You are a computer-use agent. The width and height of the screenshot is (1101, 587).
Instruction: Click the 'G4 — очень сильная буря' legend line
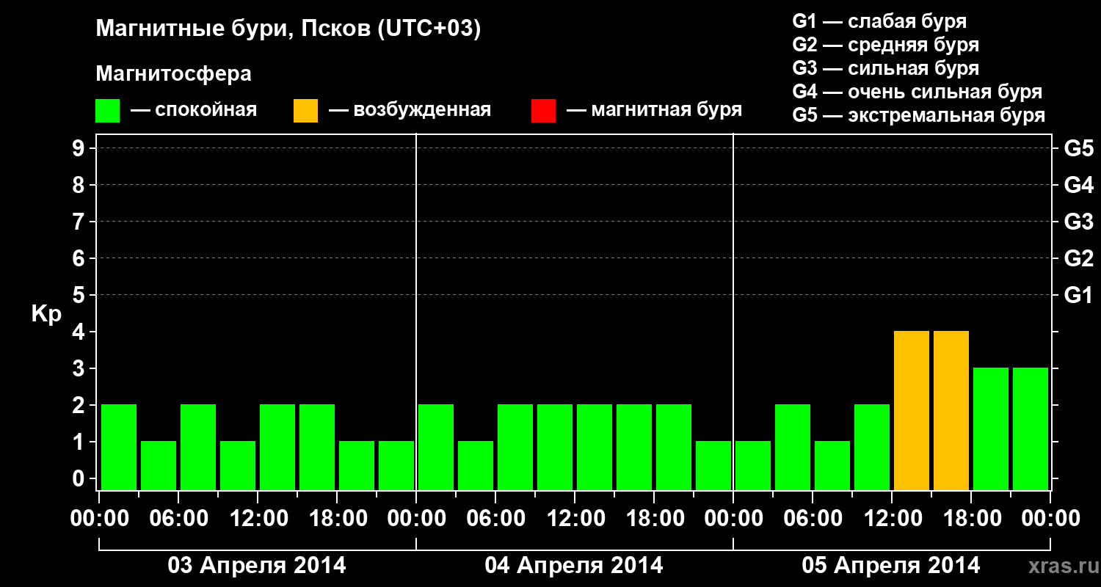917,92
